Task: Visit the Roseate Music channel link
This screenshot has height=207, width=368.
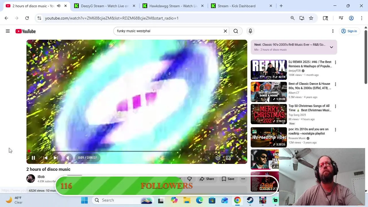Action: 297,138
